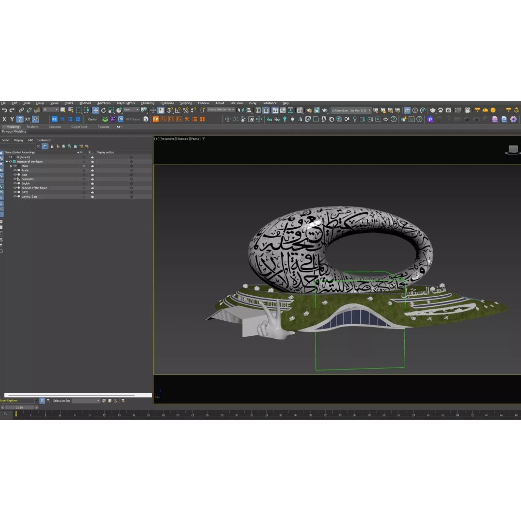Activate the Select and Rotate tool
521x521 pixels.
point(104,110)
